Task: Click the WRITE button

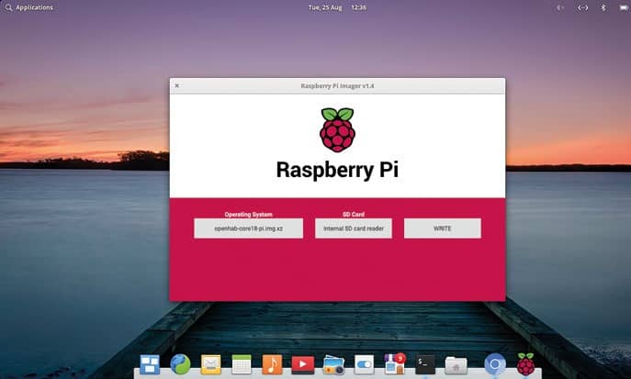Action: pos(443,229)
